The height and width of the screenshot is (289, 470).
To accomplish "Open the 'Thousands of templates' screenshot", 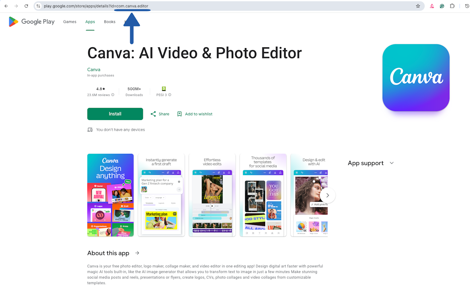I will [263, 195].
